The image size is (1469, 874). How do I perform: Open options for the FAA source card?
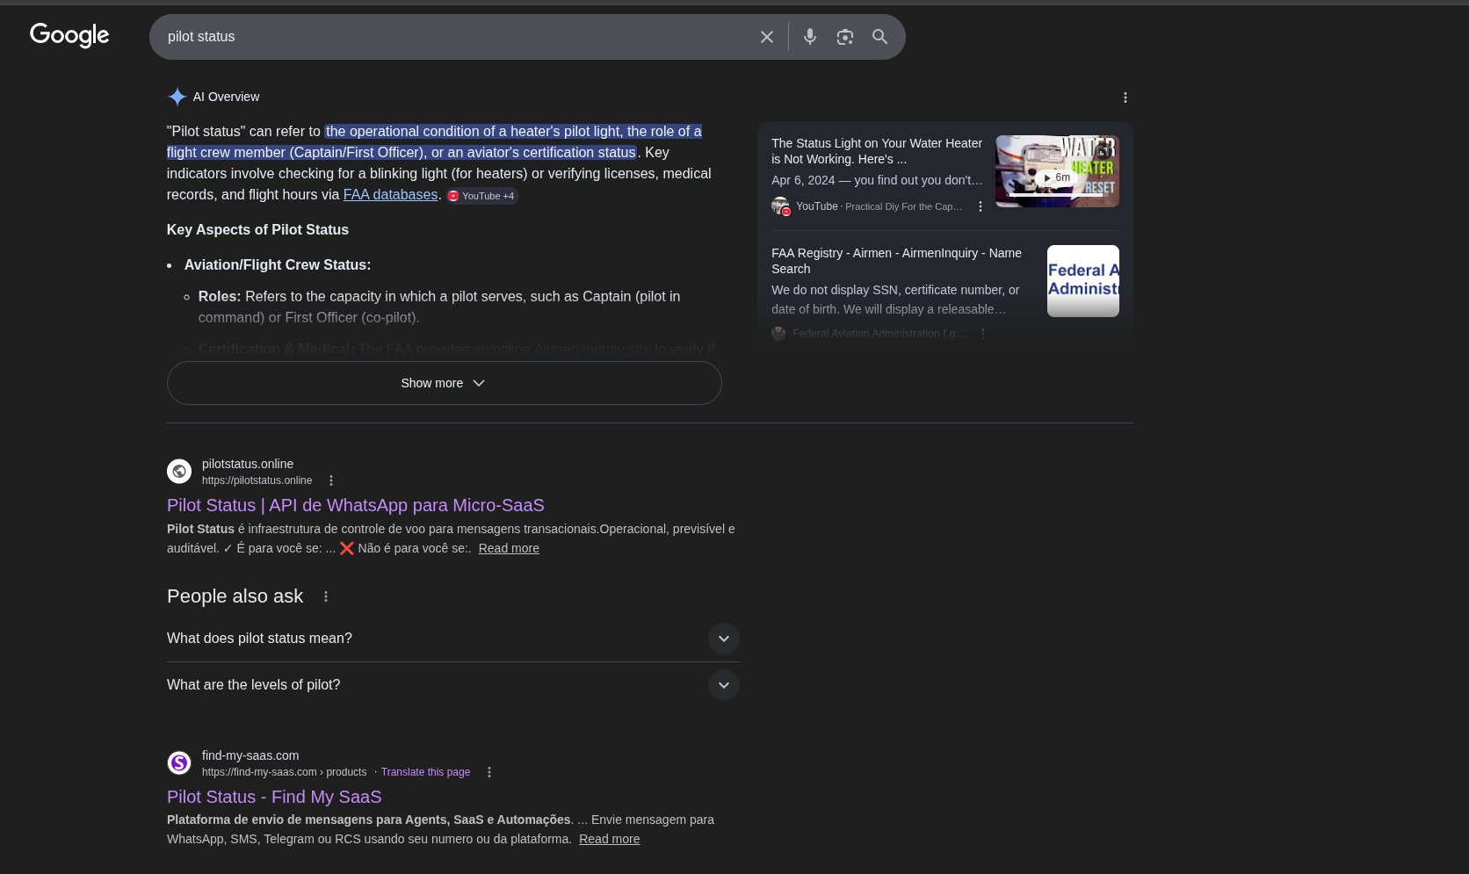pos(983,334)
